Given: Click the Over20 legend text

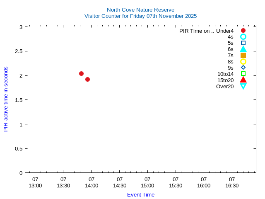Looking at the screenshot, I should pos(225,86).
